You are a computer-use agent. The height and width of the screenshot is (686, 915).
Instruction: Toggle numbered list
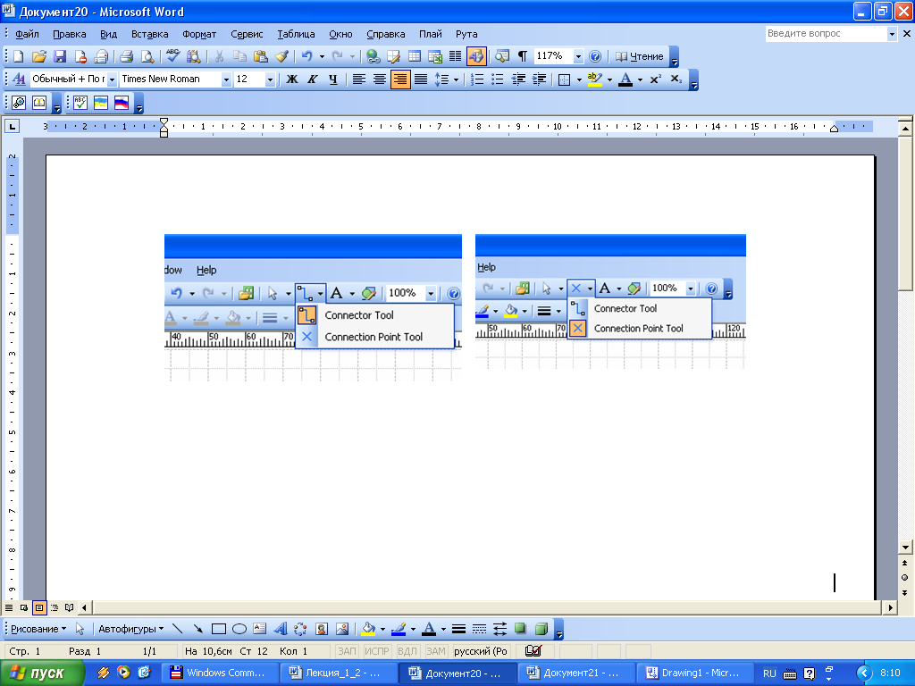coord(477,79)
